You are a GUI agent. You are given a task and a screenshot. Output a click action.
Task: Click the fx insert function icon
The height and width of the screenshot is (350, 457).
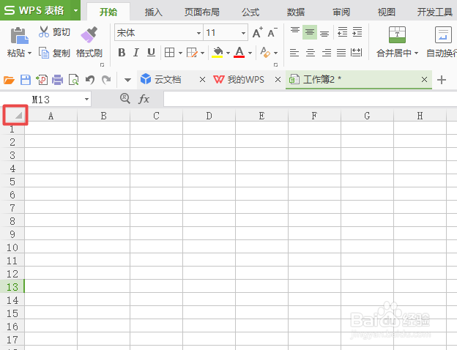(x=144, y=99)
